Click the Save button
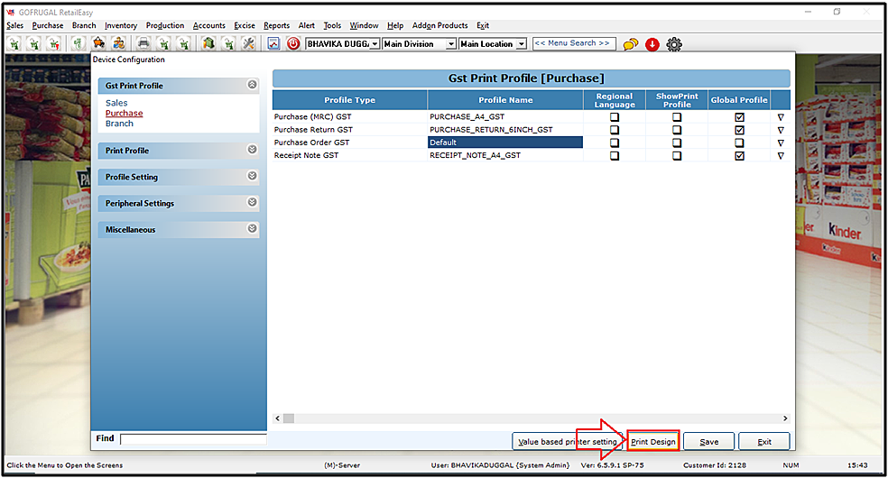The height and width of the screenshot is (478, 888). pos(709,441)
